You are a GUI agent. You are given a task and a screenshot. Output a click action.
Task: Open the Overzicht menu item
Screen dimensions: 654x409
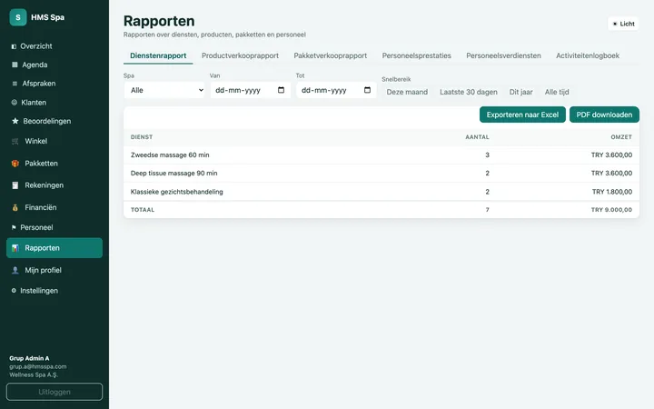click(x=54, y=46)
